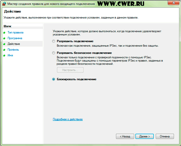The width and height of the screenshot is (181, 146).
Task: Open the Подробнее о действиях link
Action: pyautogui.click(x=68, y=119)
